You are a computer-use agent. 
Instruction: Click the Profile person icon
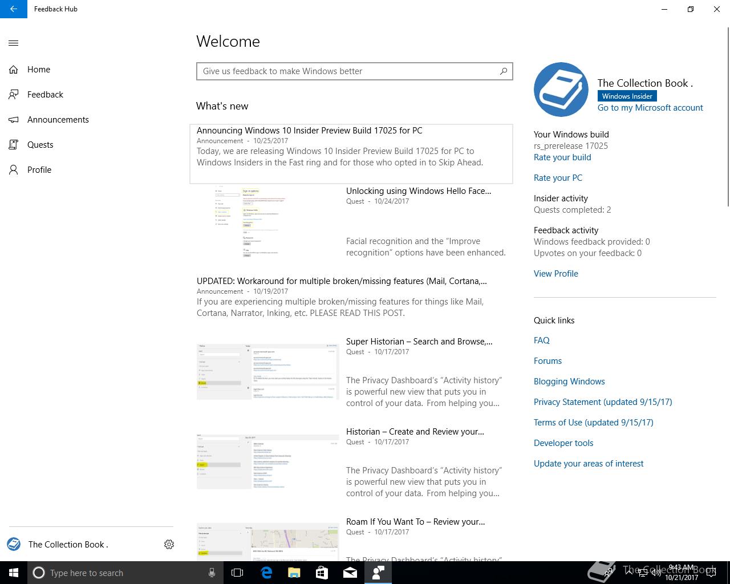coord(14,170)
